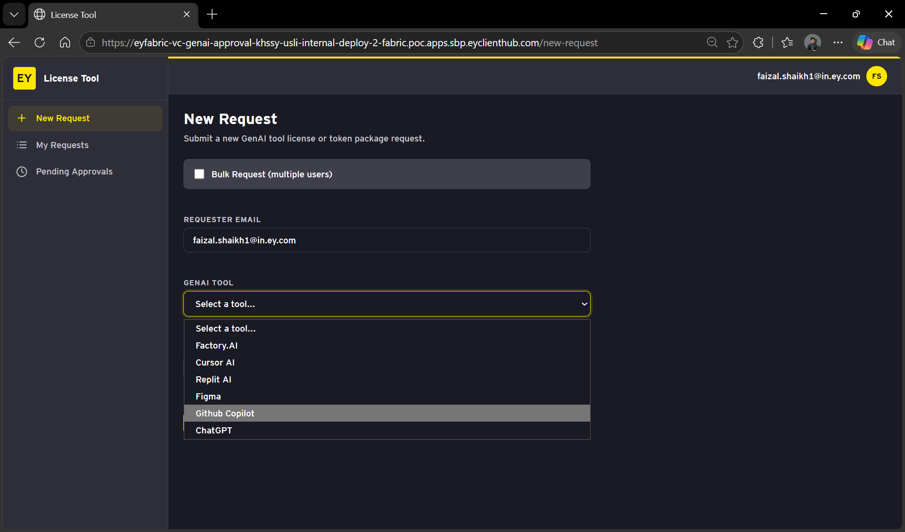Image resolution: width=905 pixels, height=532 pixels.
Task: Go back in browser history
Action: click(14, 43)
